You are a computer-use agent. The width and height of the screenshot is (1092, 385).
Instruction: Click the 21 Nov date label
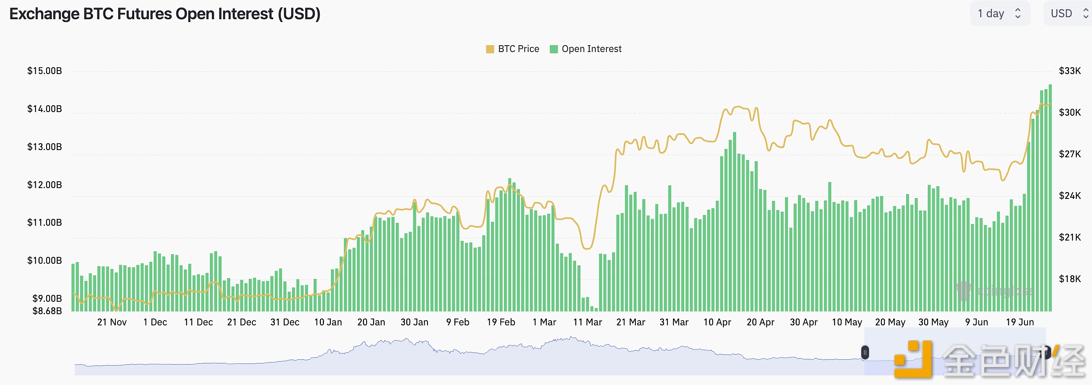pos(112,322)
